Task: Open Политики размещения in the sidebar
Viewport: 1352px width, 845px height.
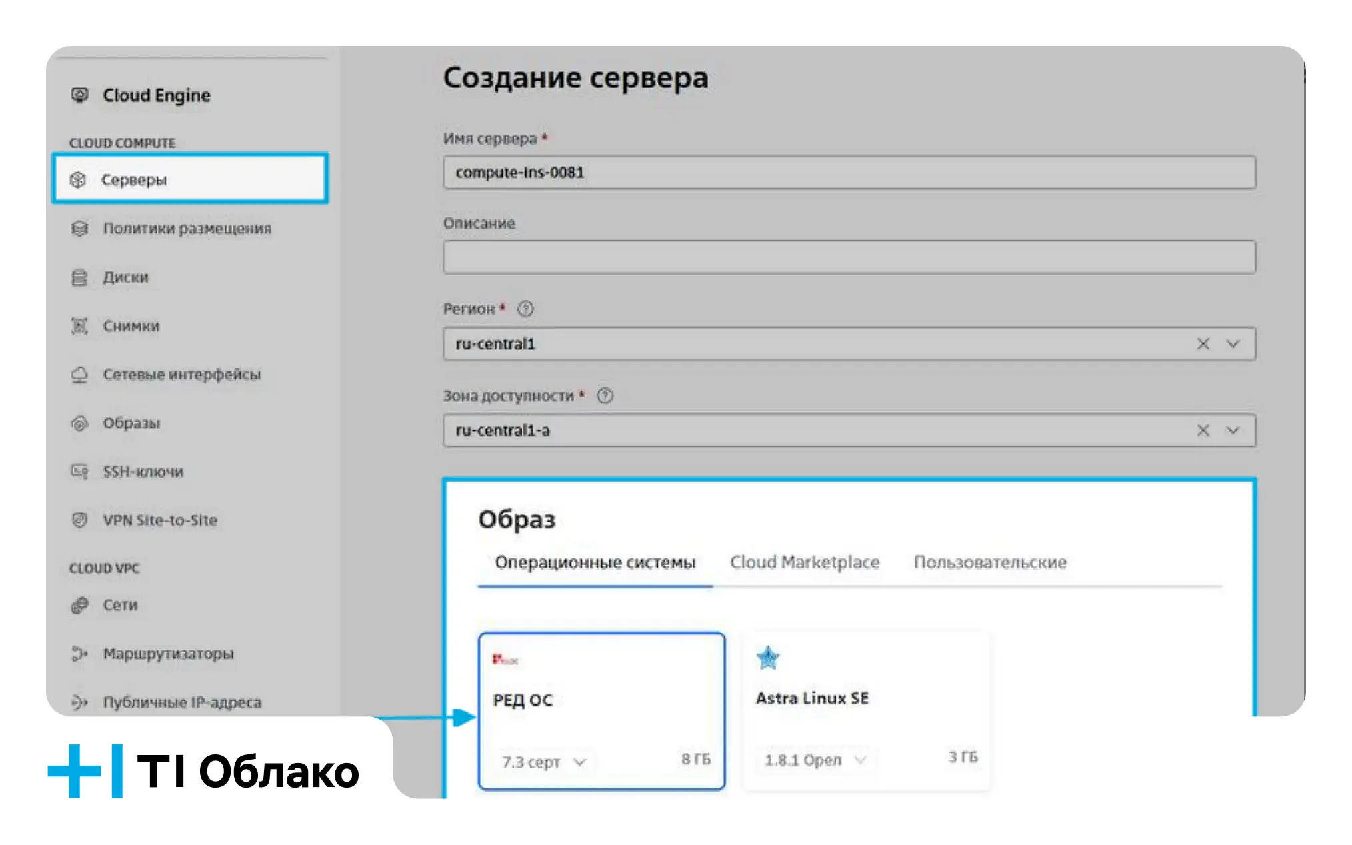Action: tap(187, 229)
